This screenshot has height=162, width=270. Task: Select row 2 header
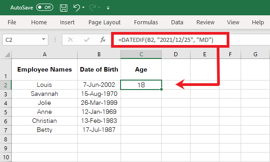pos(6,85)
